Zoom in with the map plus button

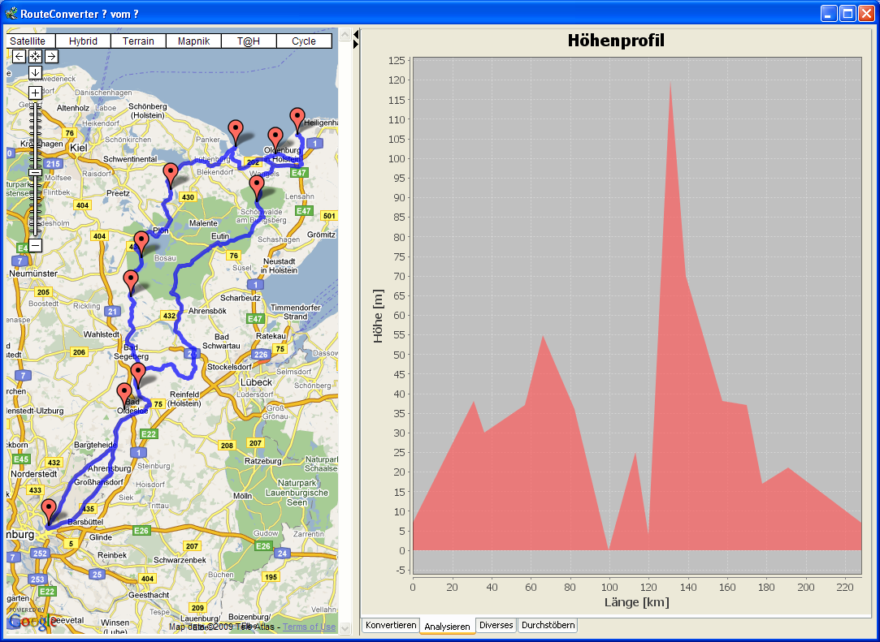coord(35,93)
